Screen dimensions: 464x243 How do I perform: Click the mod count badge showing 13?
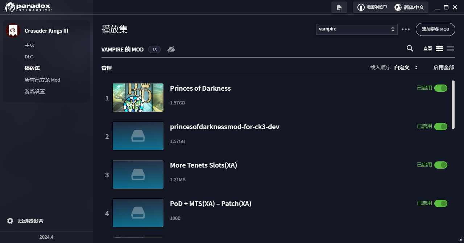pyautogui.click(x=154, y=50)
